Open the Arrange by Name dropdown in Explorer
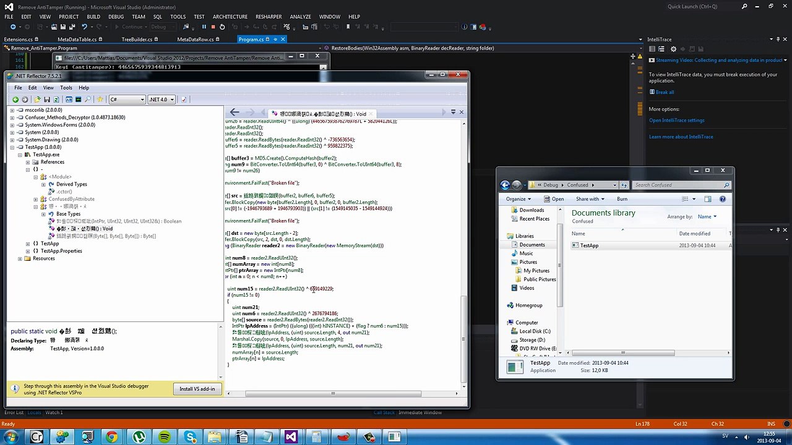The height and width of the screenshot is (445, 792). point(707,217)
